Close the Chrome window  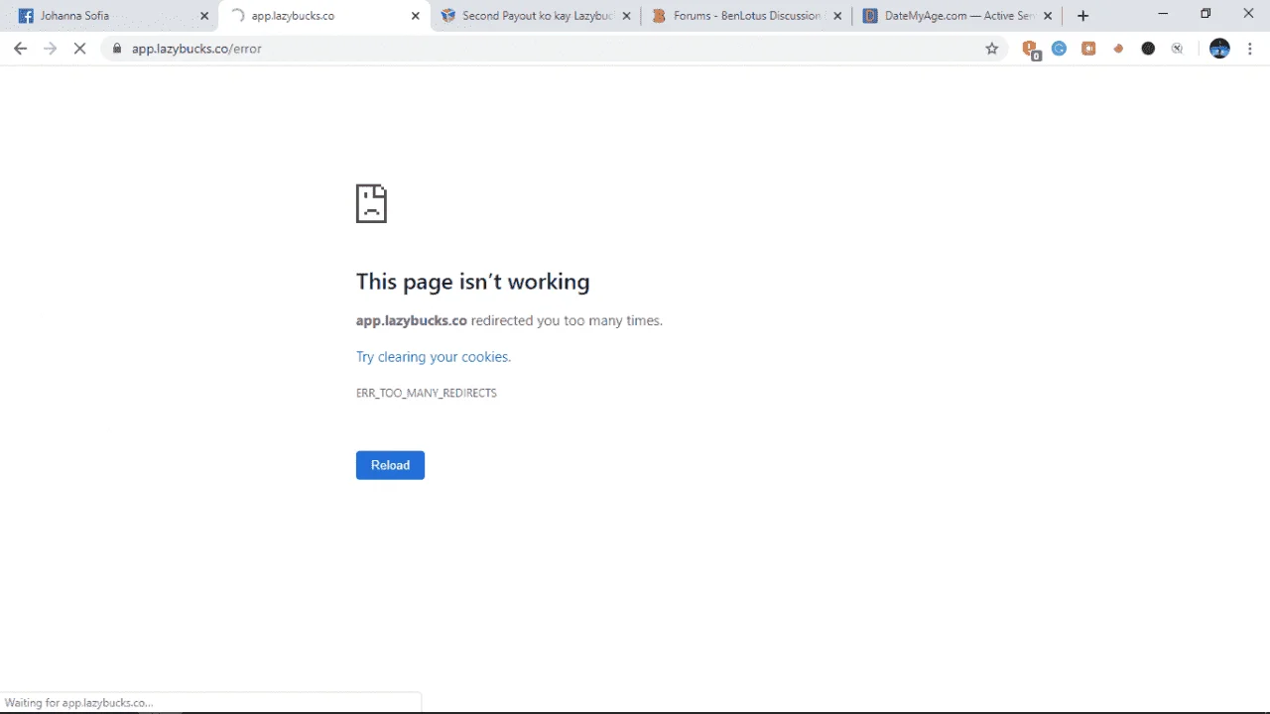point(1248,15)
